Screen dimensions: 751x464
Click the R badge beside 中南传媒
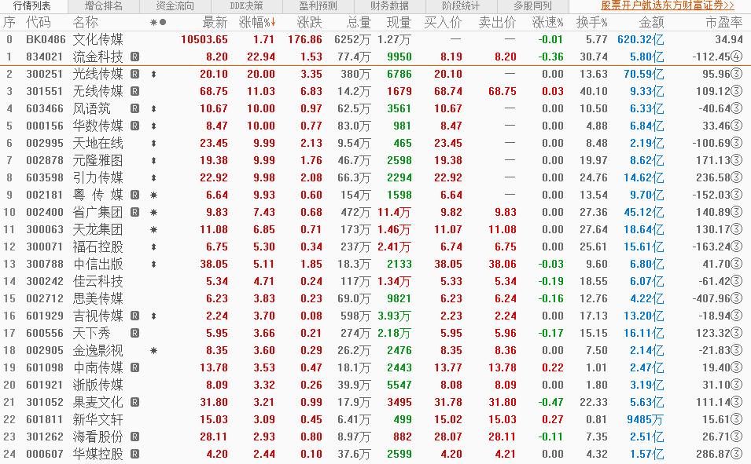click(135, 368)
